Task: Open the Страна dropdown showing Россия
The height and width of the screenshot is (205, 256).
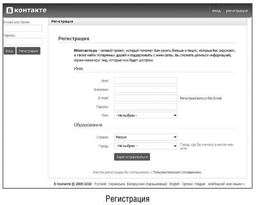Action: [145, 137]
